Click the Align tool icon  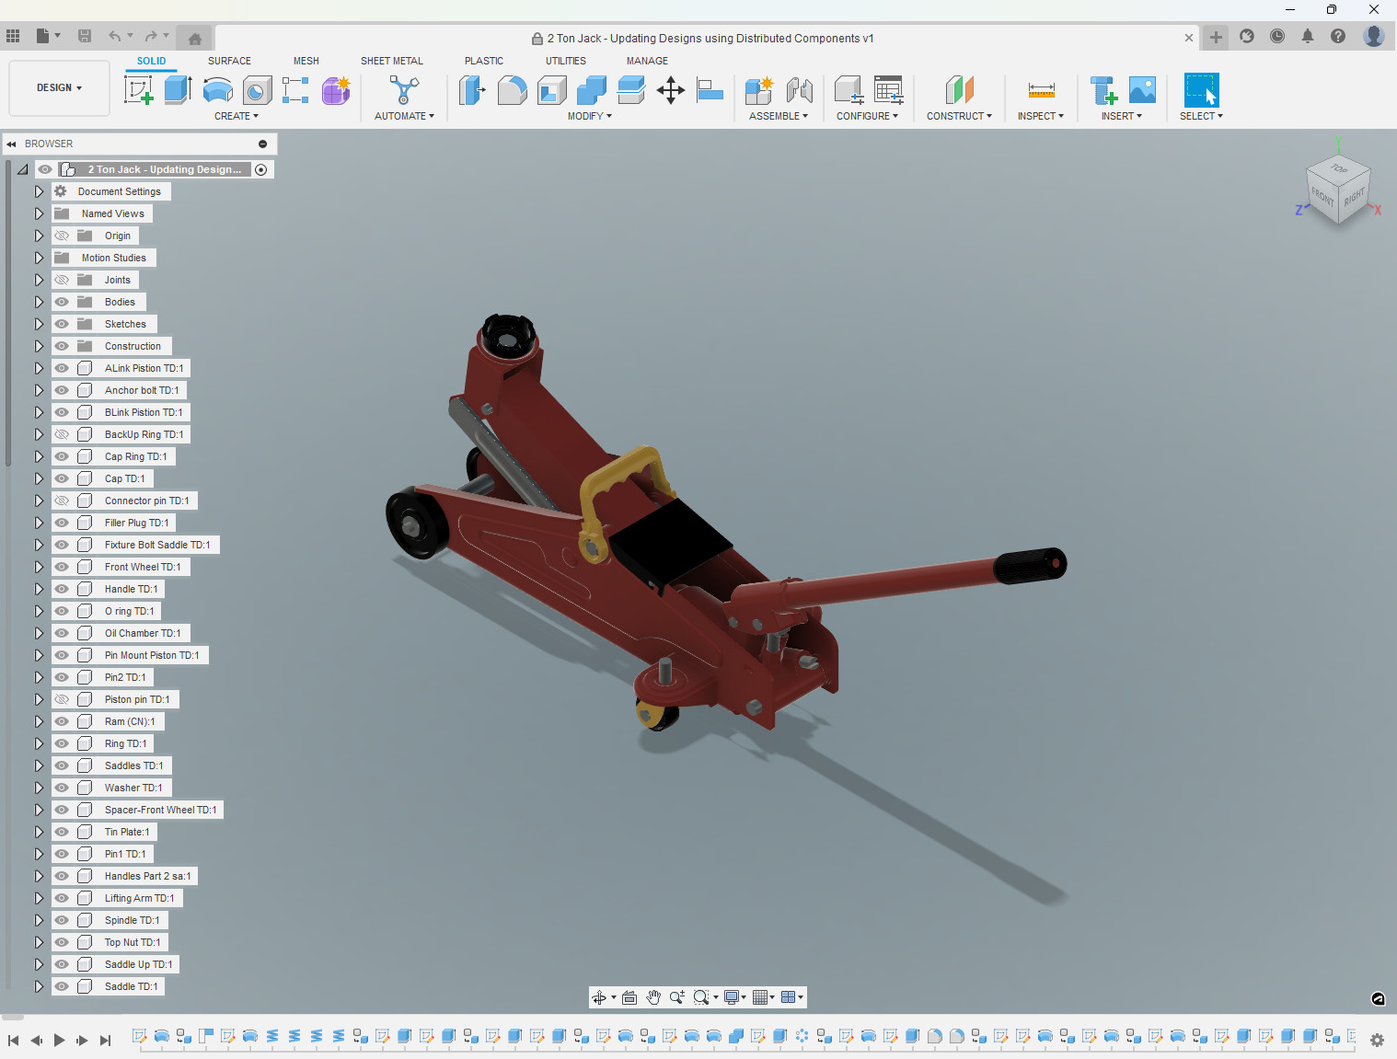coord(710,90)
